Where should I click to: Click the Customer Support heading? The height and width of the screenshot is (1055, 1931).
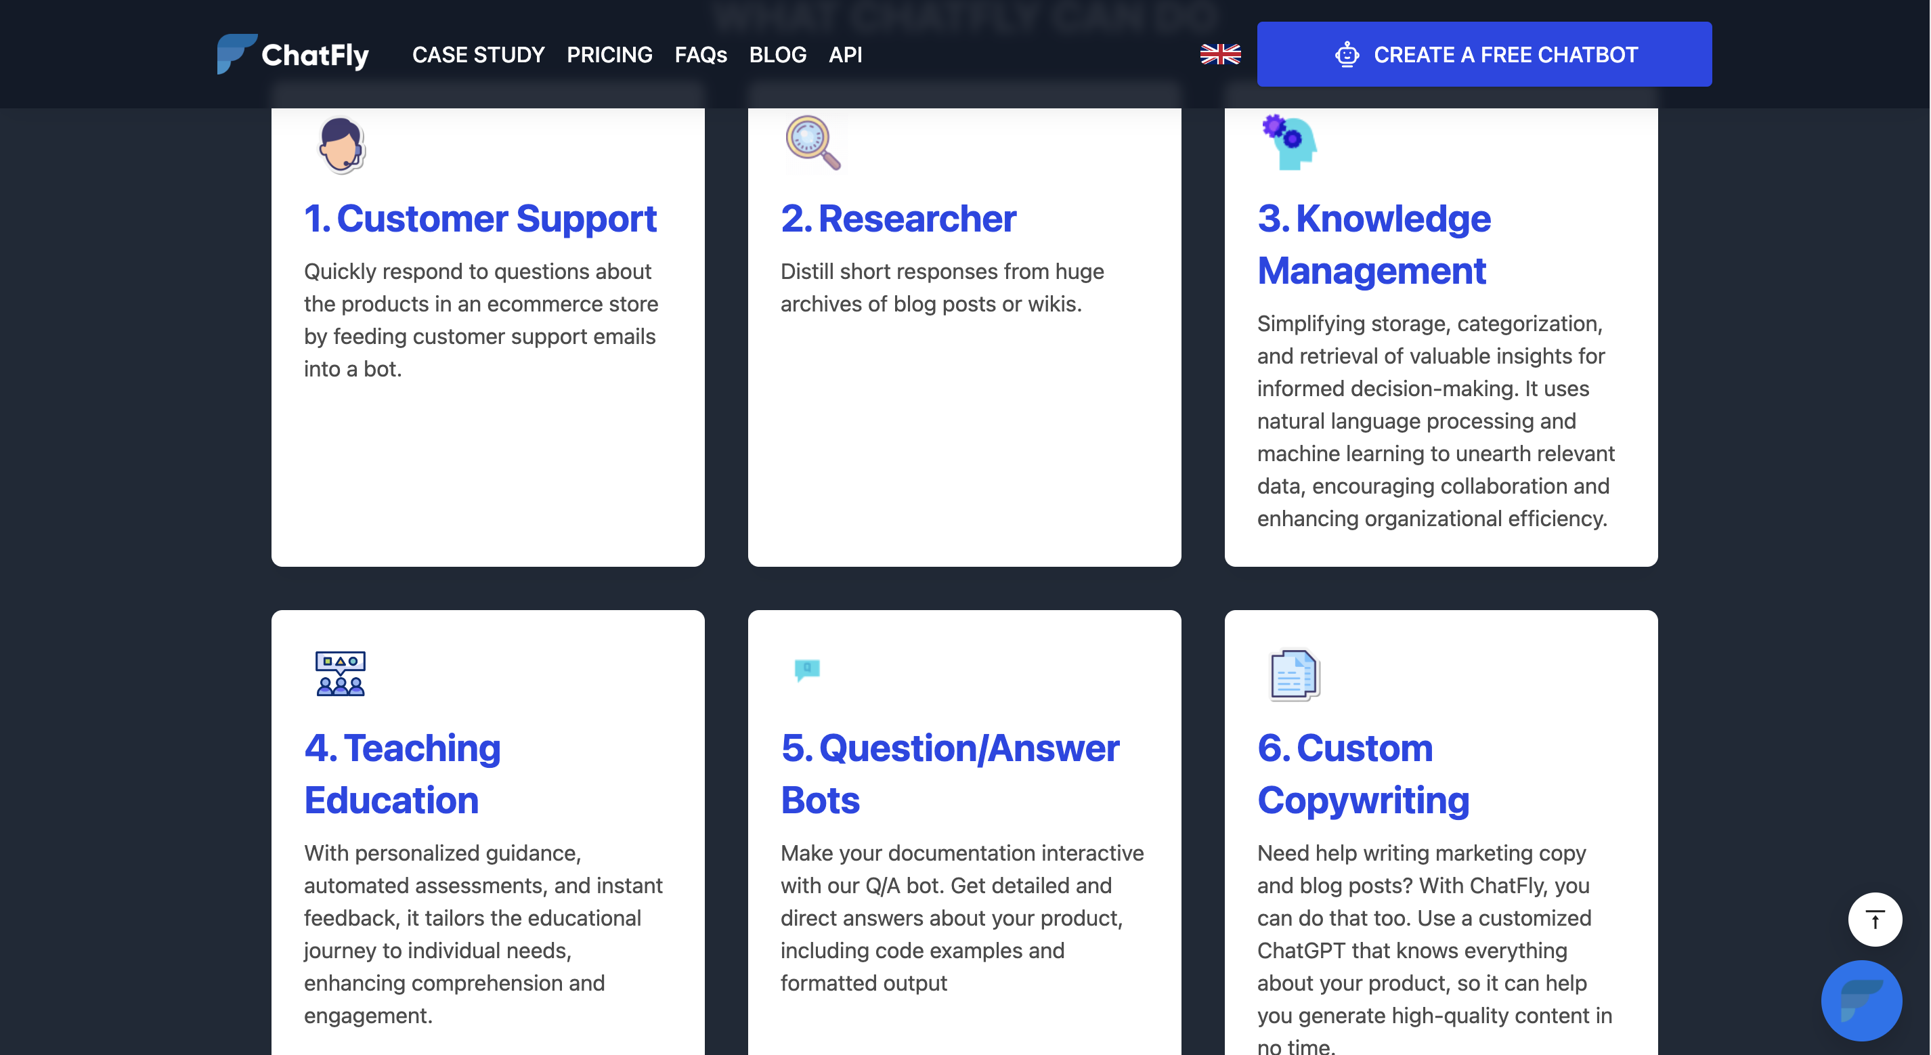(x=480, y=219)
